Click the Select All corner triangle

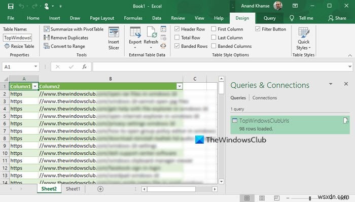6,79
